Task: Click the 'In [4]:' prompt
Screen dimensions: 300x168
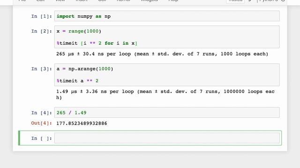Action: coord(42,113)
